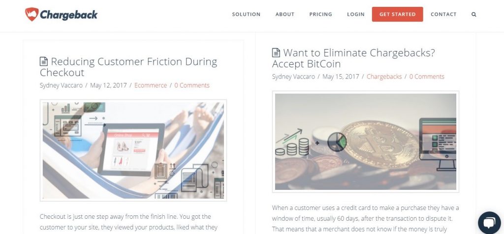Open the About menu item
This screenshot has height=234, width=504.
(285, 14)
